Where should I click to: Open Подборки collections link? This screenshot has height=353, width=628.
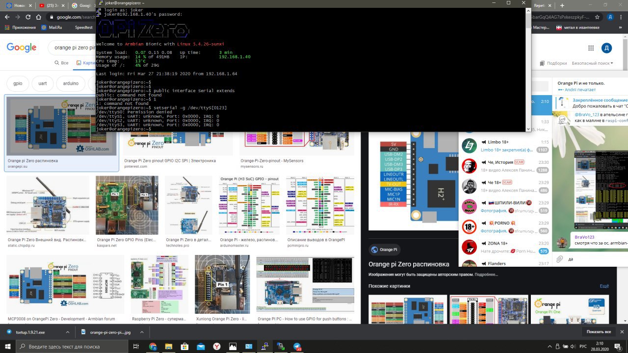click(x=553, y=63)
